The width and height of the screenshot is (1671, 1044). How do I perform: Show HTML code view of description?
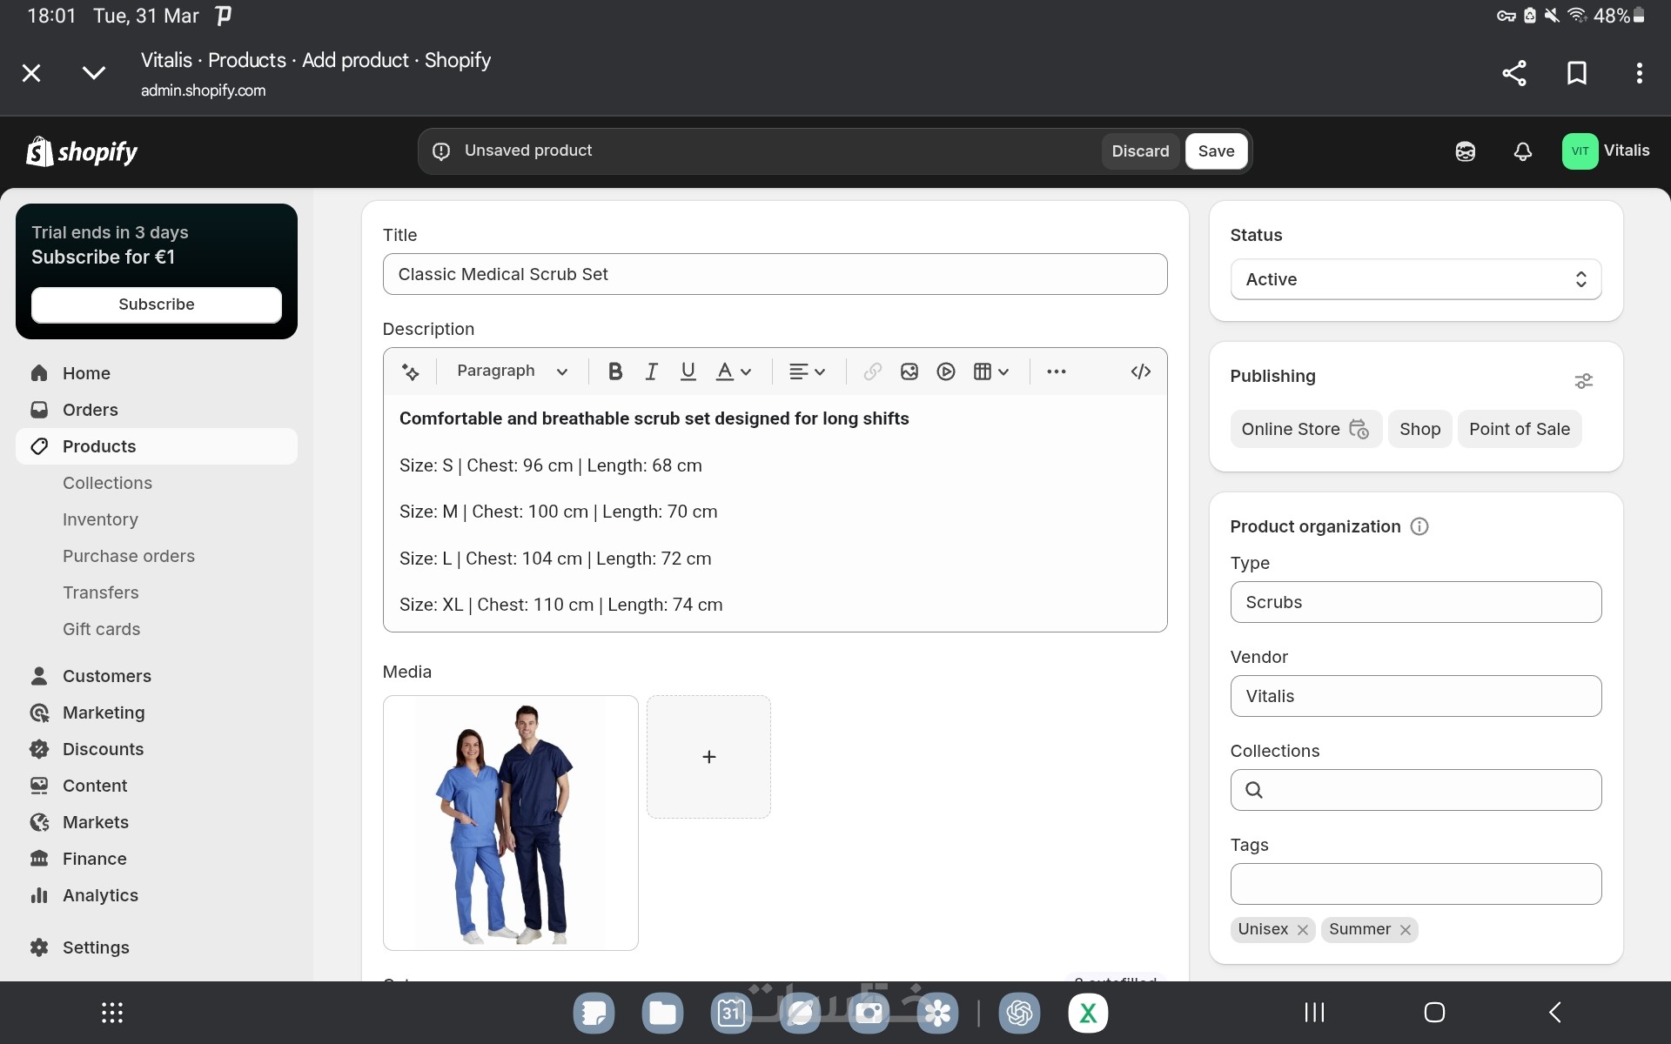pos(1140,371)
